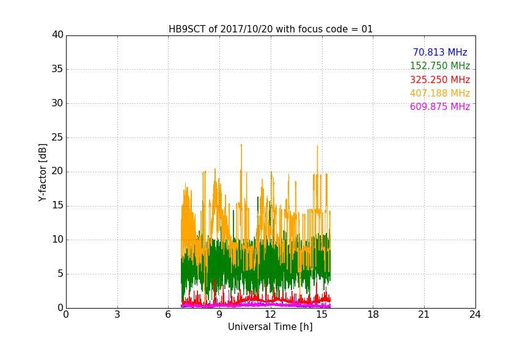The width and height of the screenshot is (528, 352).
Task: Click the x-axis tick value 12
Action: coord(270,315)
